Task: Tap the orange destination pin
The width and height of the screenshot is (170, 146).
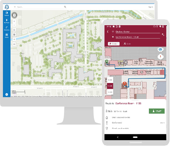Action: [124, 84]
